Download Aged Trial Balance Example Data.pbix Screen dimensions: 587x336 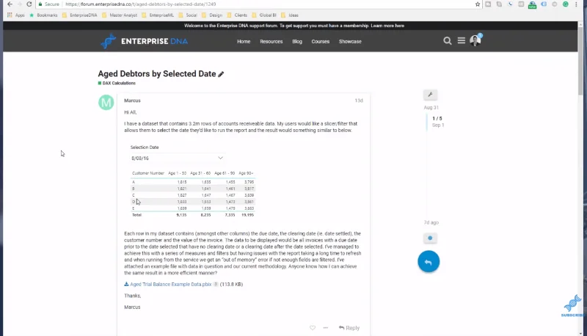coord(171,285)
